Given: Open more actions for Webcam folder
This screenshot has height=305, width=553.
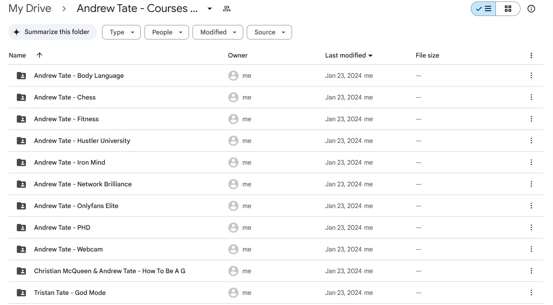Looking at the screenshot, I should (531, 249).
